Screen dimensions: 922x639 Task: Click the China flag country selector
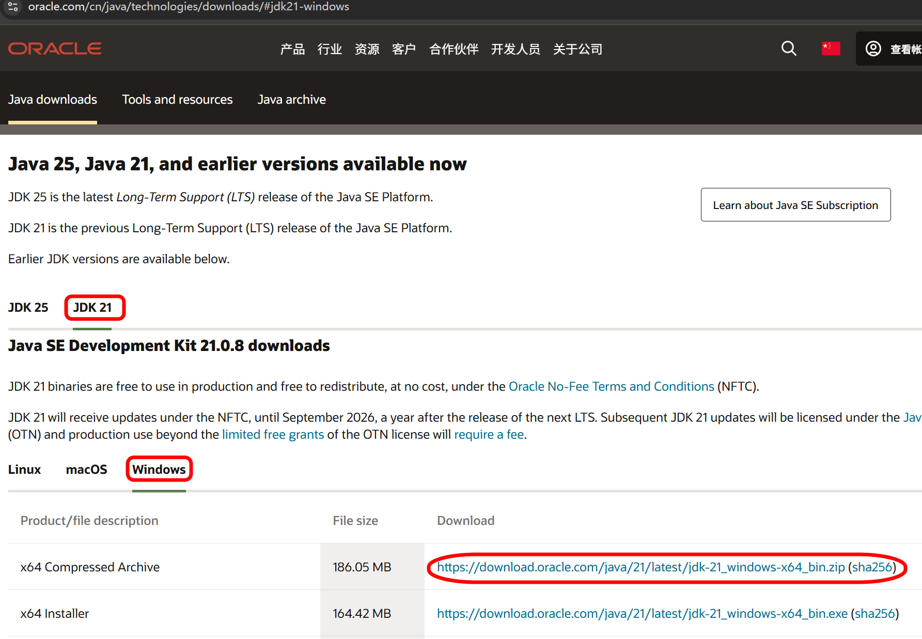831,49
